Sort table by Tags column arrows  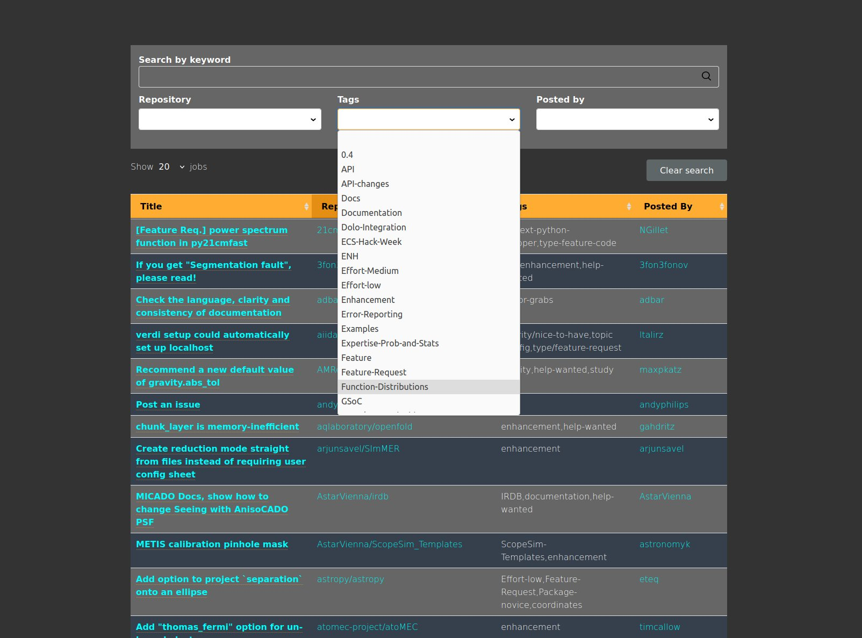629,207
